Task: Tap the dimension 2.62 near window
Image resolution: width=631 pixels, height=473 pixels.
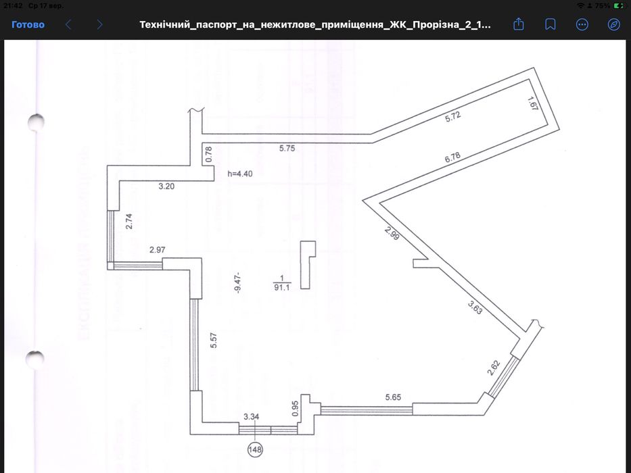Action: 494,368
